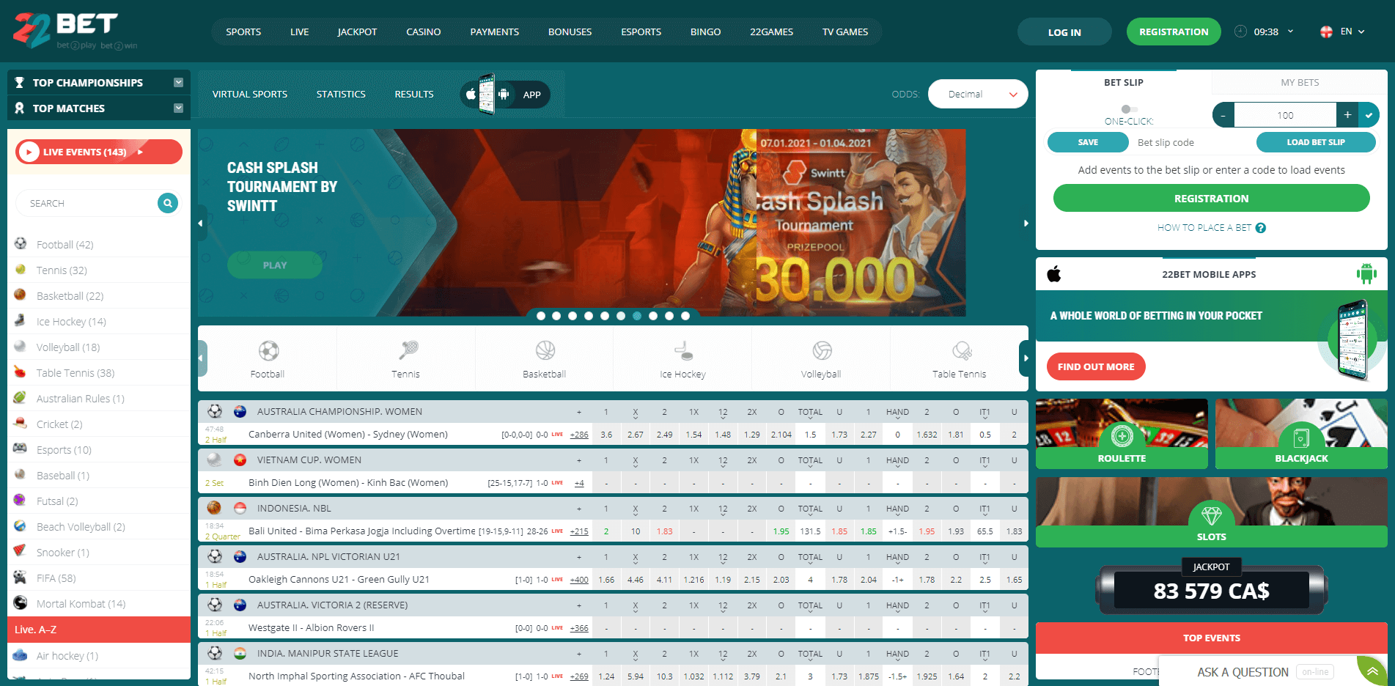Click REGISTRATION in the bet slip panel
The image size is (1395, 686).
click(1211, 198)
